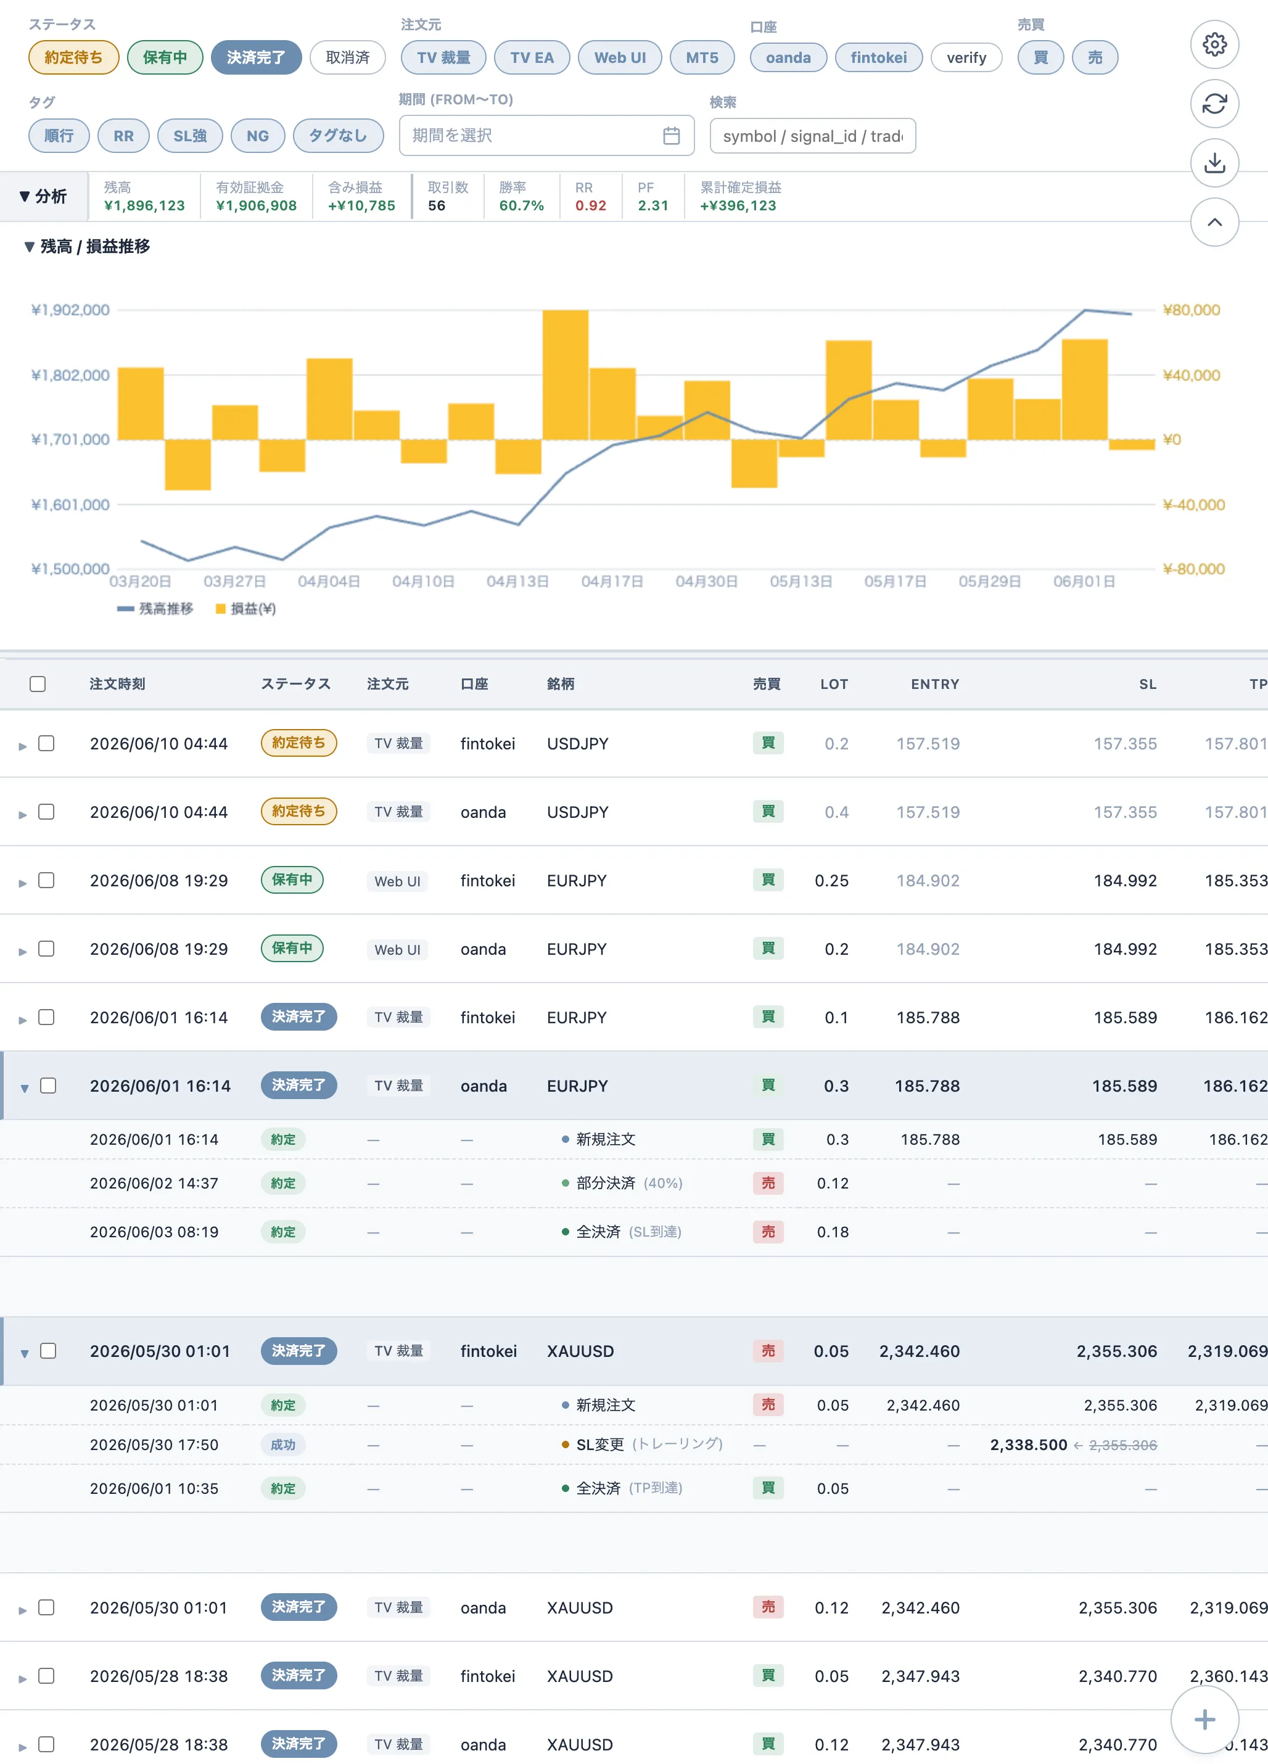The height and width of the screenshot is (1764, 1268).
Task: Expand the 2026/06/01 fintokei EURJPY row
Action: pyautogui.click(x=23, y=1020)
